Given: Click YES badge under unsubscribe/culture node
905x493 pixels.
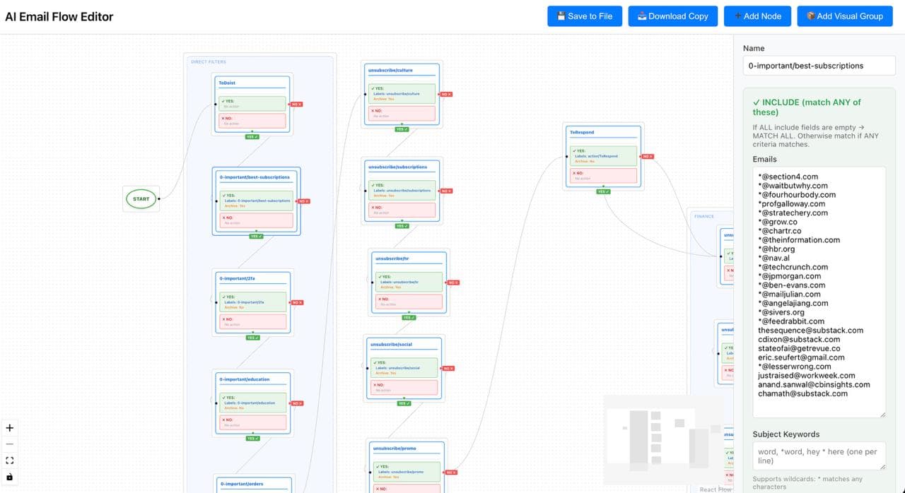Looking at the screenshot, I should click(x=402, y=129).
